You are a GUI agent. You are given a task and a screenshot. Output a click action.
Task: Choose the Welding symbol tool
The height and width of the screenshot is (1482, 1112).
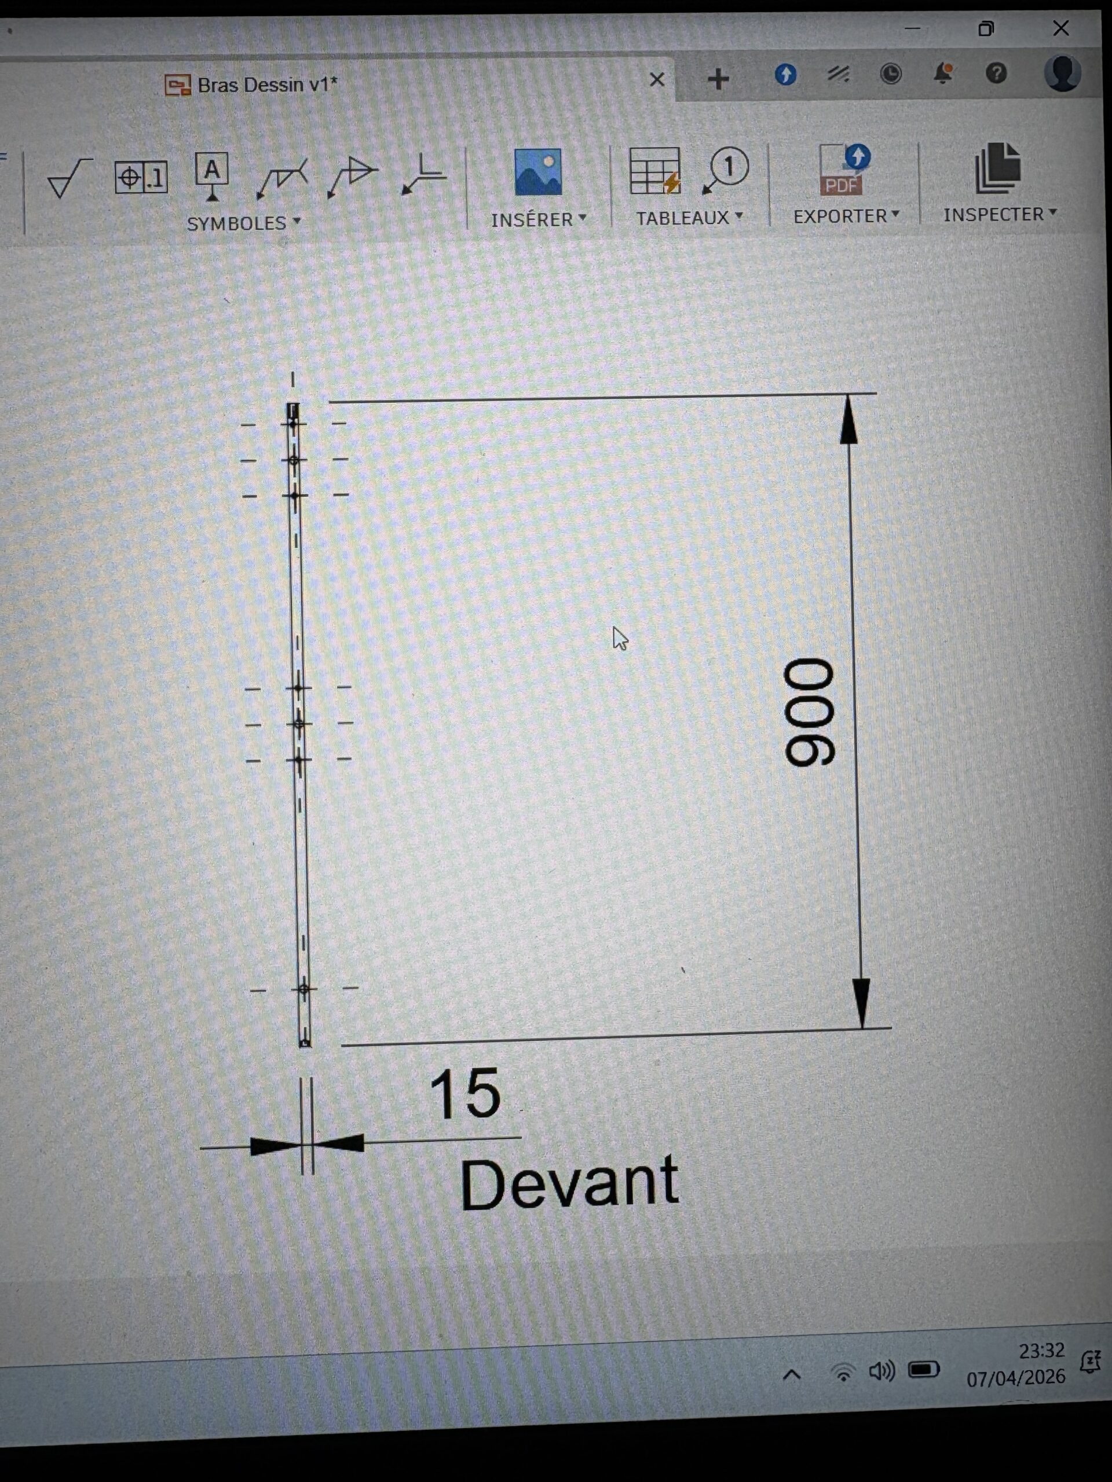[282, 178]
